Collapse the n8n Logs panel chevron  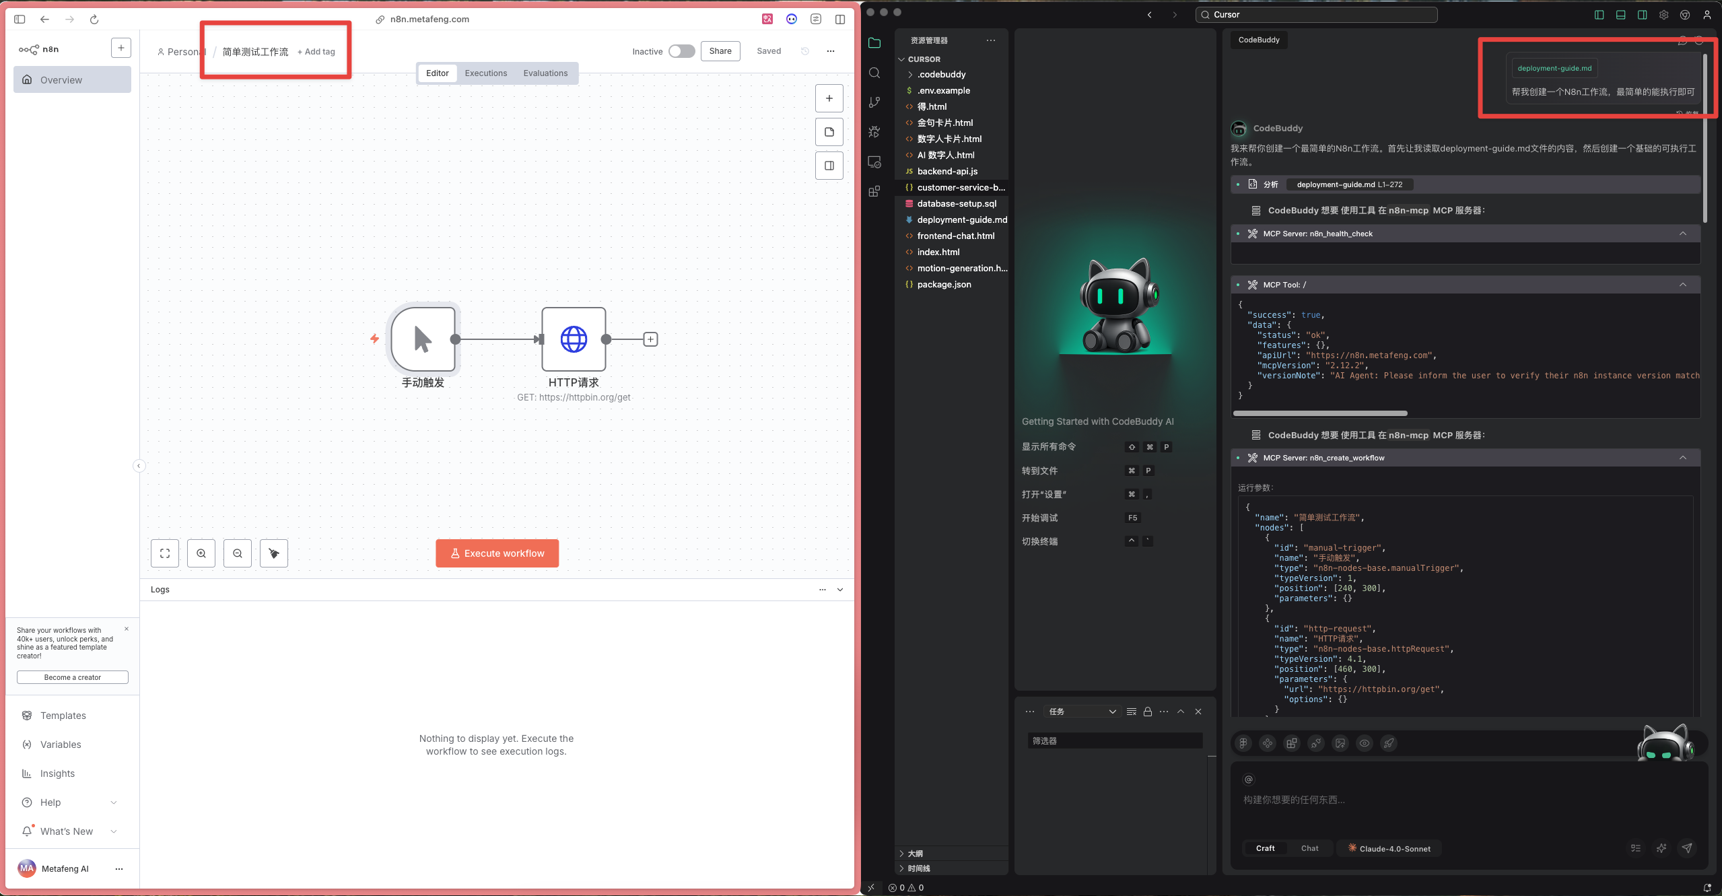pos(840,590)
